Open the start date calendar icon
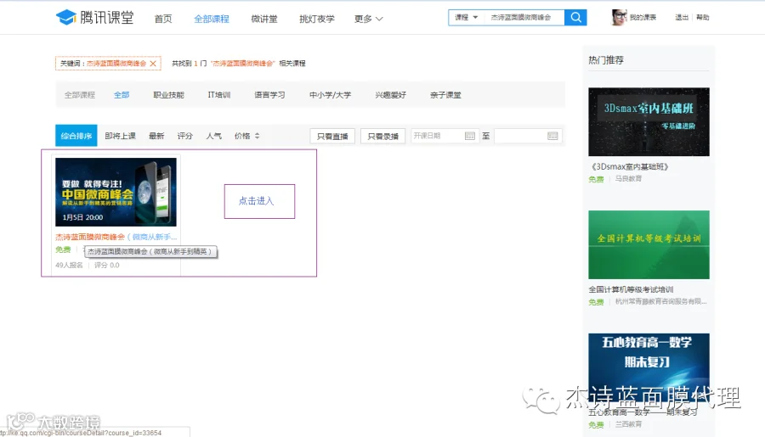Screen dimensions: 765x437 coord(469,136)
